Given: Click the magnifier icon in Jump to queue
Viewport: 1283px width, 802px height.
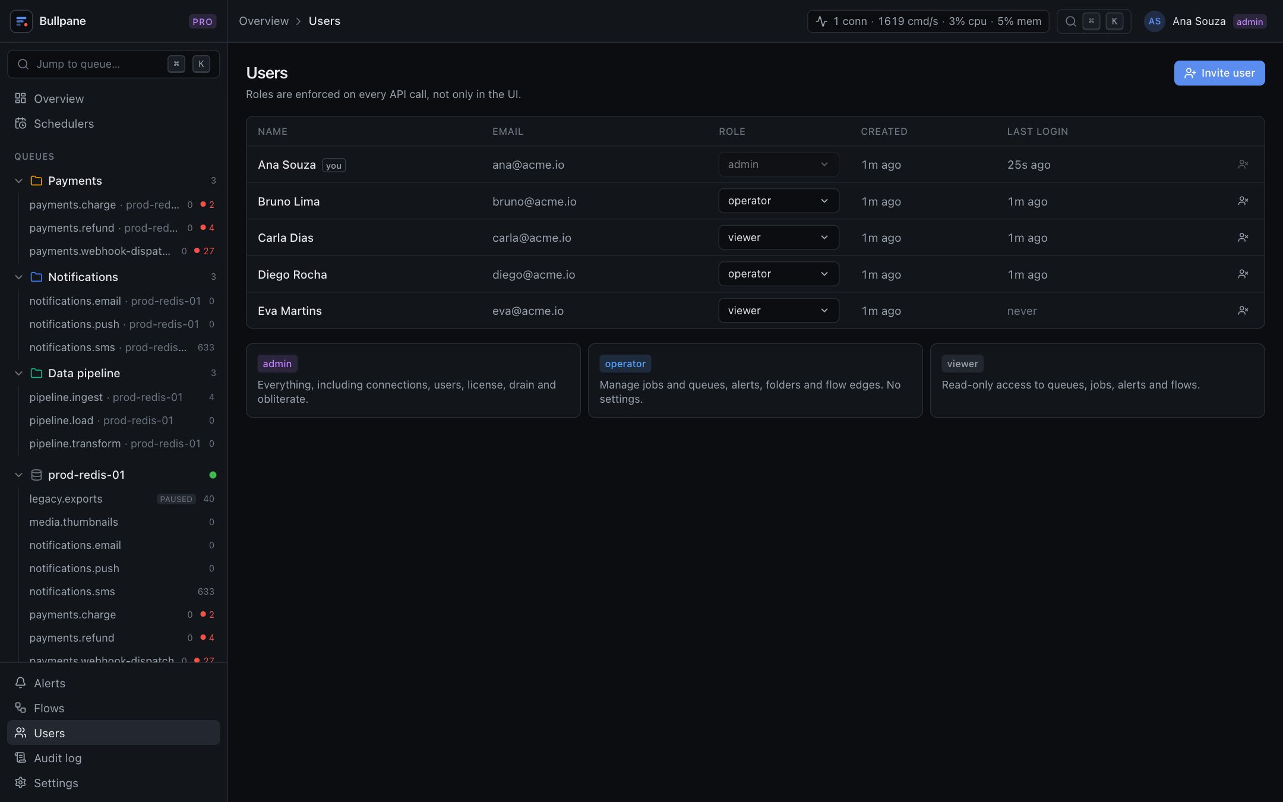Looking at the screenshot, I should pyautogui.click(x=23, y=64).
